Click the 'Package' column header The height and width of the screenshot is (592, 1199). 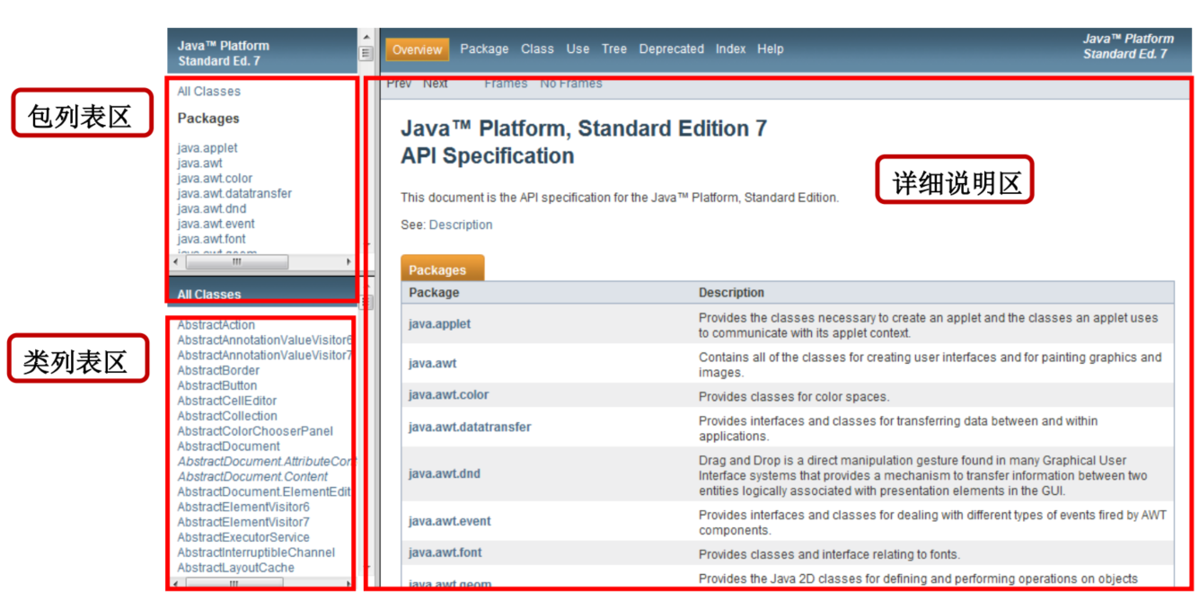point(434,292)
